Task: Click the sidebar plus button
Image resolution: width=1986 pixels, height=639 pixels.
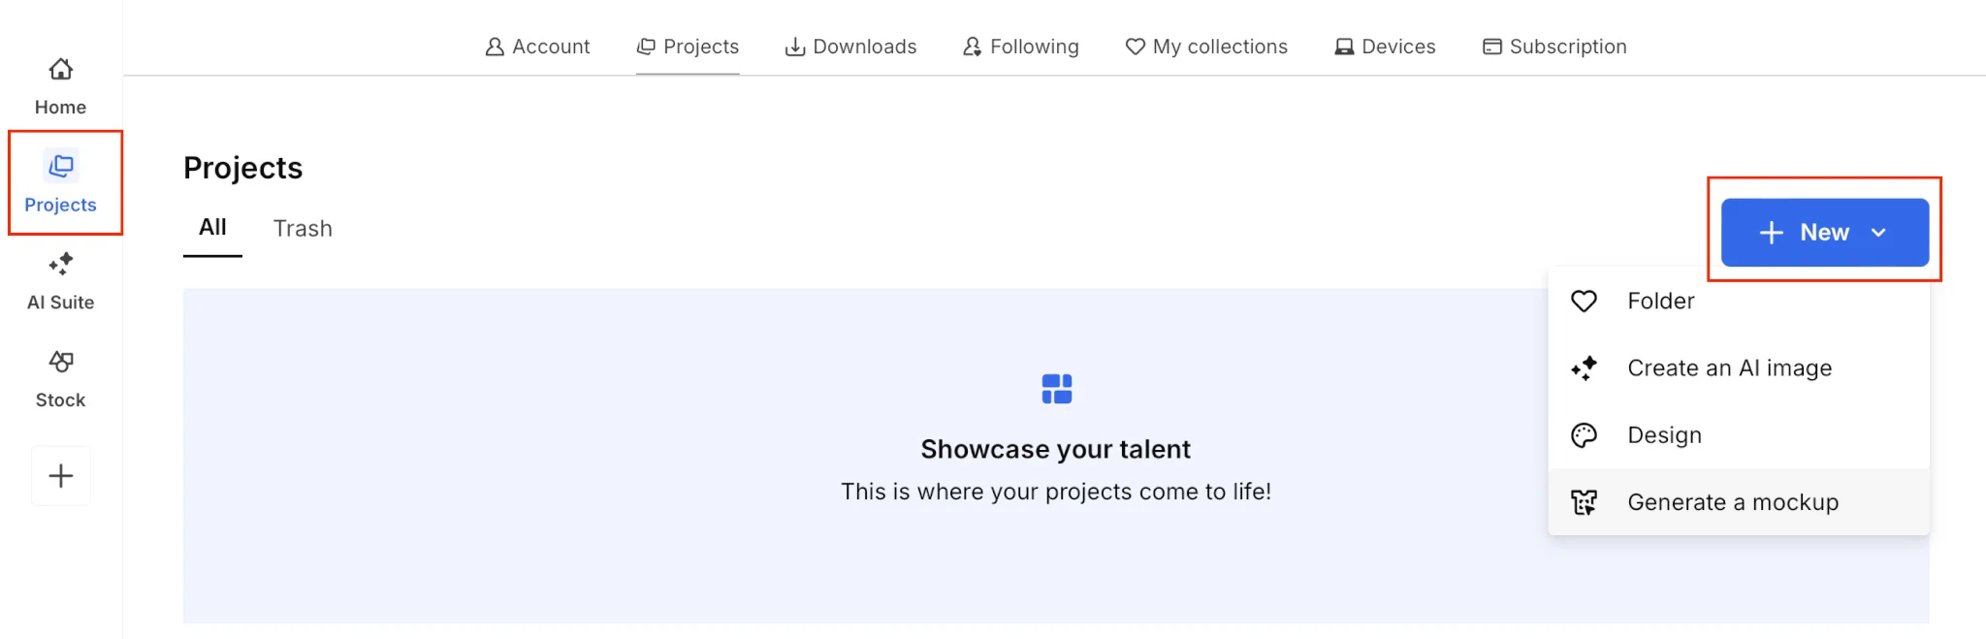Action: pos(61,475)
